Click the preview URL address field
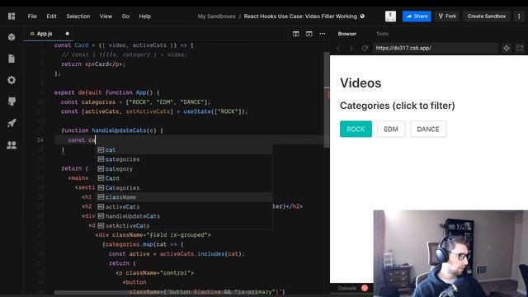This screenshot has width=528, height=297. click(x=435, y=48)
